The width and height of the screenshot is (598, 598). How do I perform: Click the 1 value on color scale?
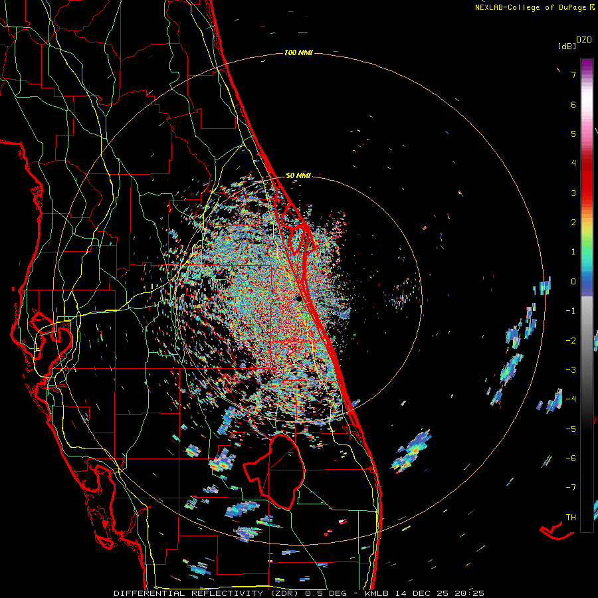coord(573,252)
